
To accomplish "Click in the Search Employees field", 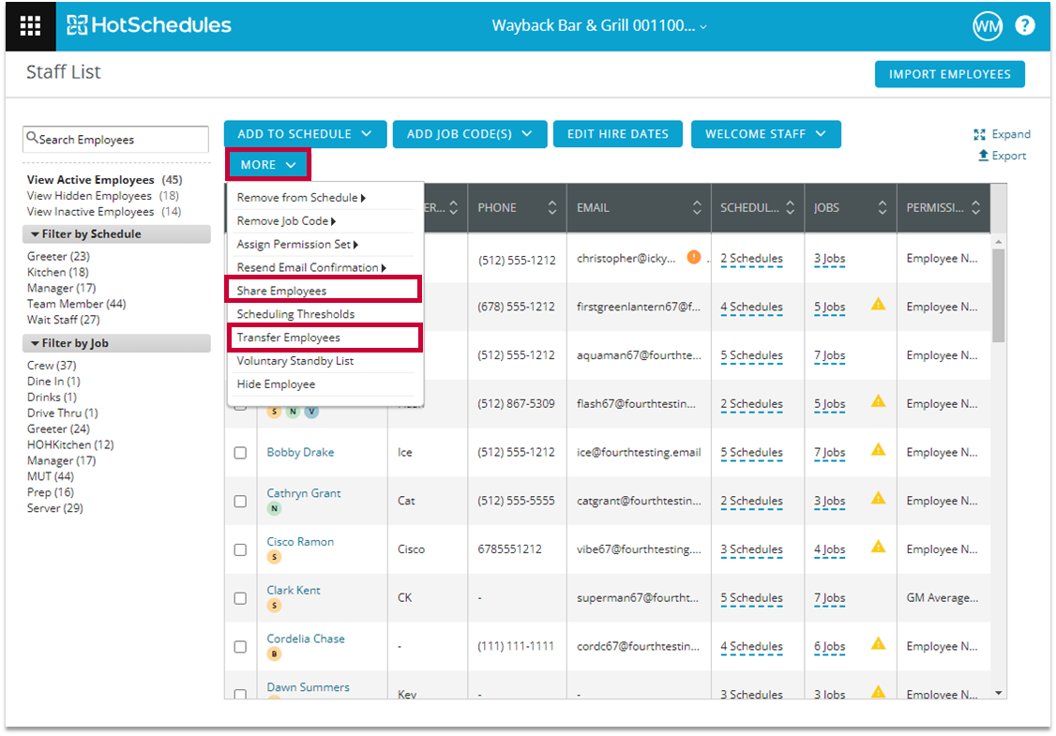I will pyautogui.click(x=116, y=139).
